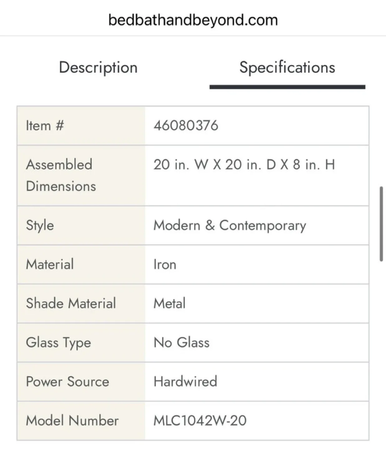Click the Glass Type label
Screen dimensions: 386x450
pyautogui.click(x=58, y=342)
